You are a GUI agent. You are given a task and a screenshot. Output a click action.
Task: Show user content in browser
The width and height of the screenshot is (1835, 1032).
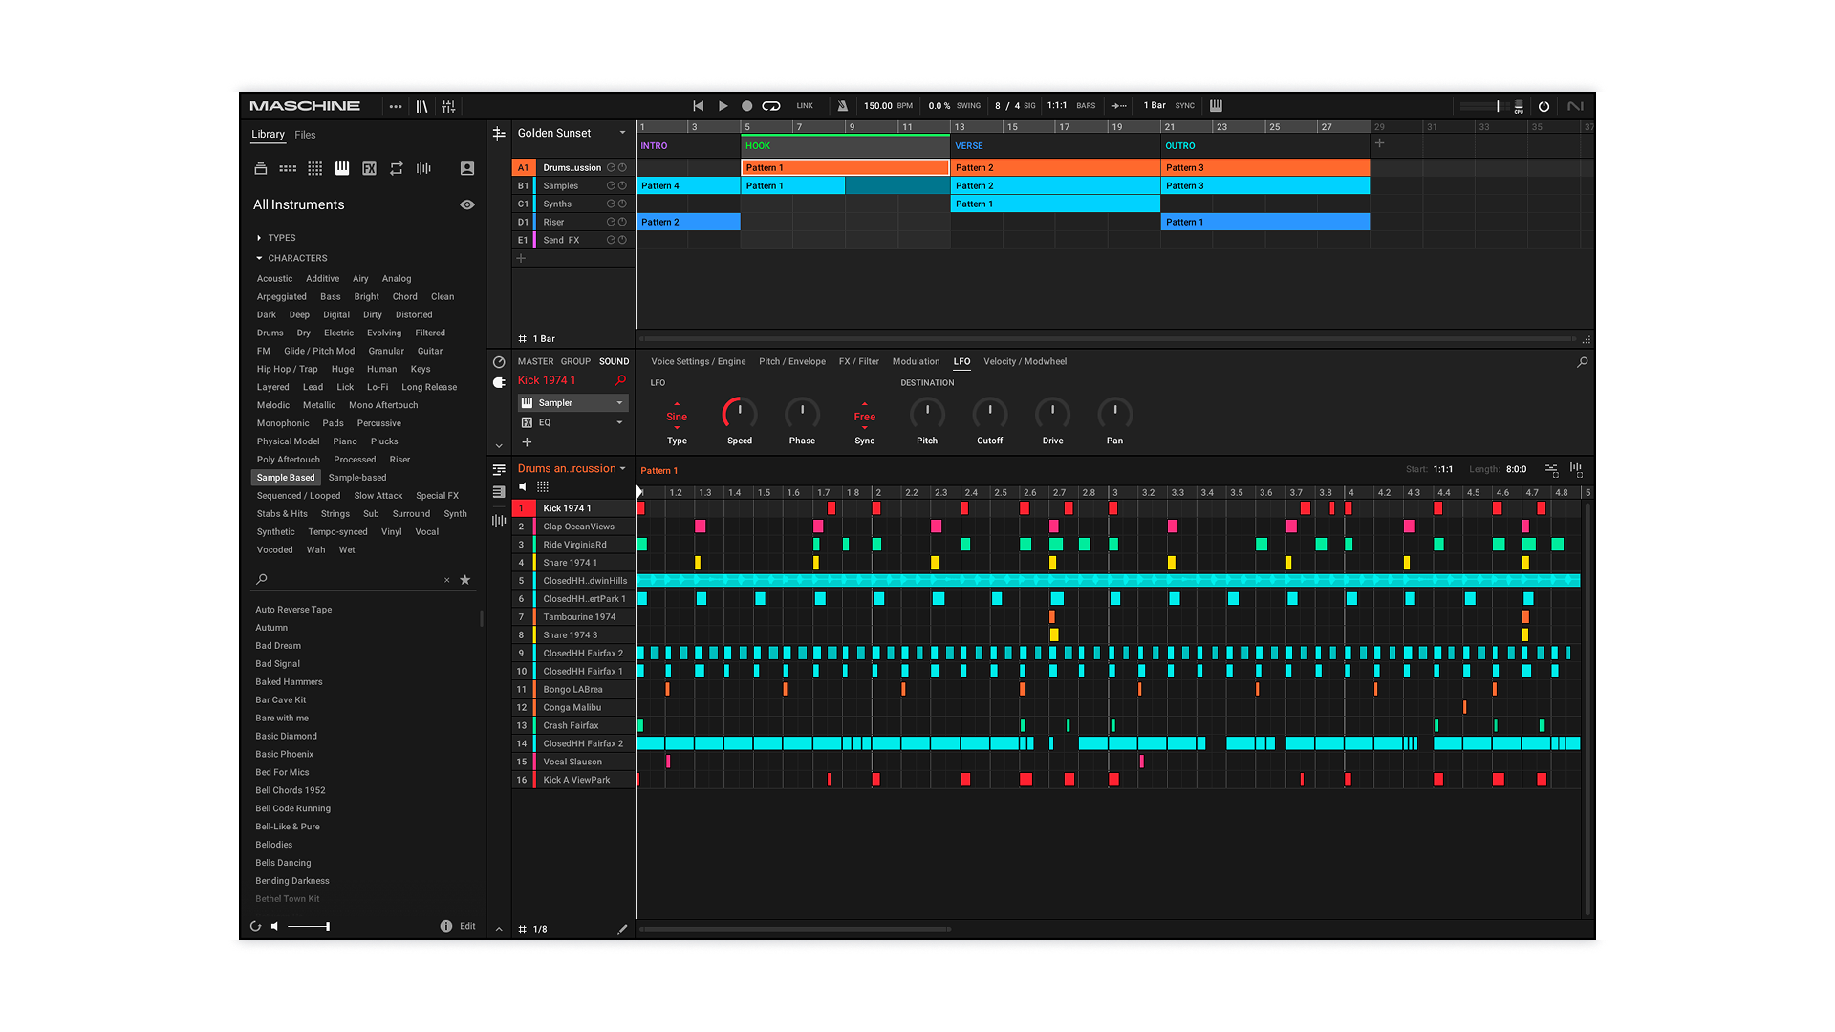(467, 168)
